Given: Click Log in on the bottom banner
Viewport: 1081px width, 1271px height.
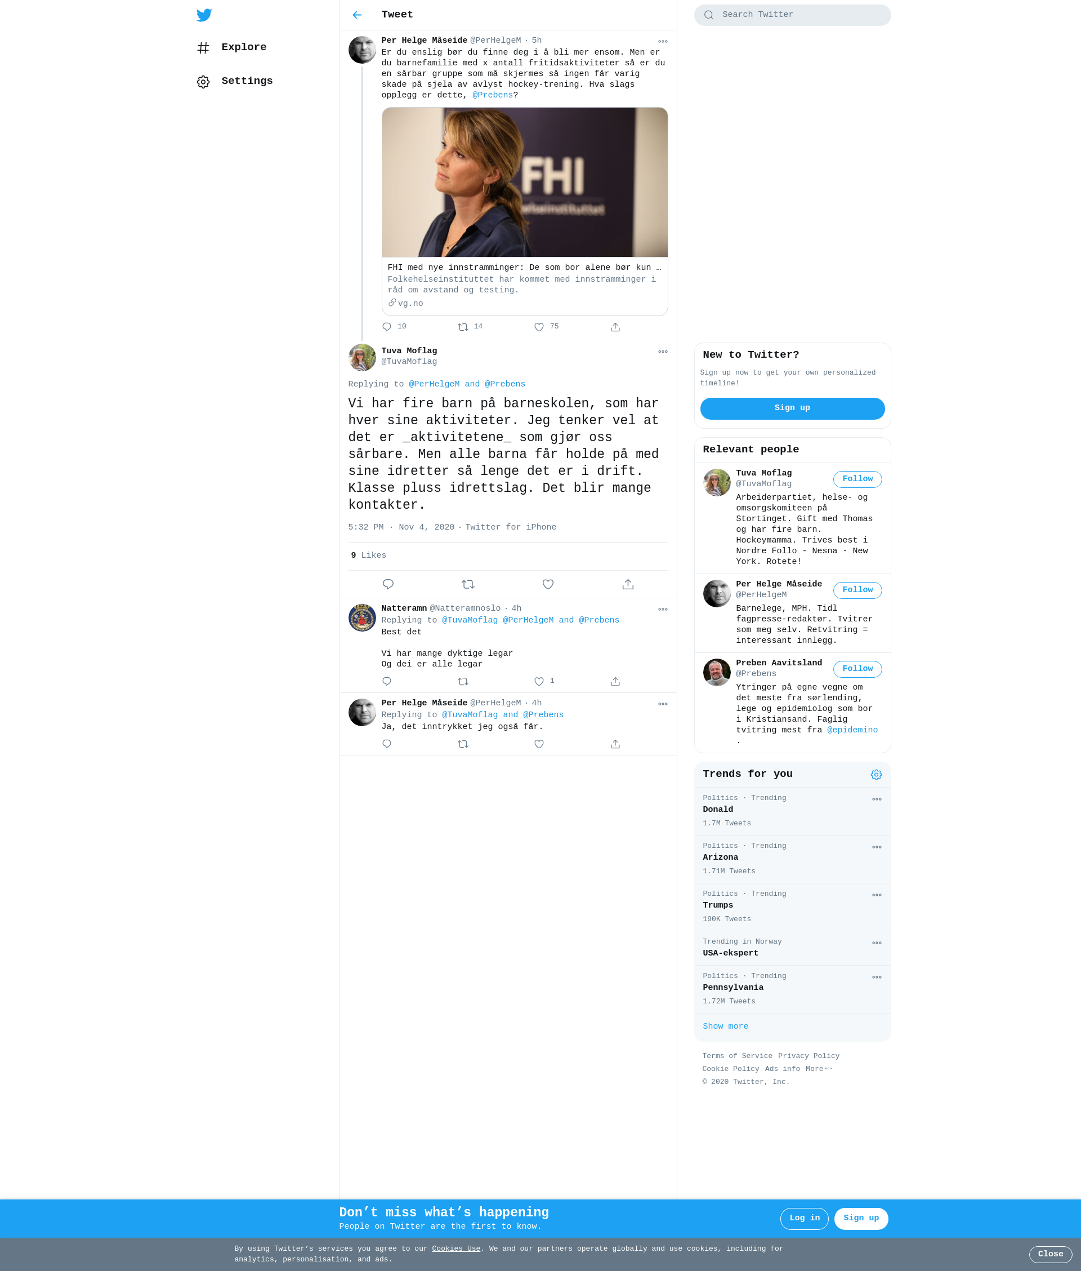Looking at the screenshot, I should 804,1218.
